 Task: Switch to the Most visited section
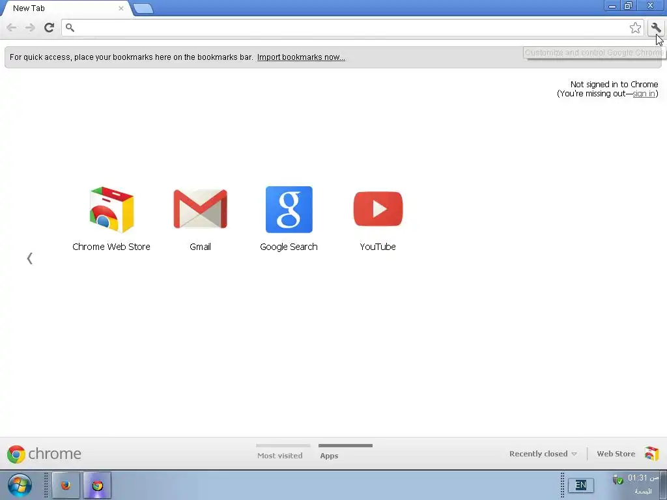pos(280,455)
